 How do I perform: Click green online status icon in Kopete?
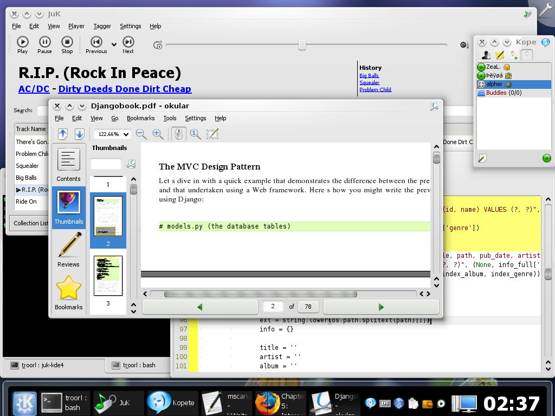[546, 158]
